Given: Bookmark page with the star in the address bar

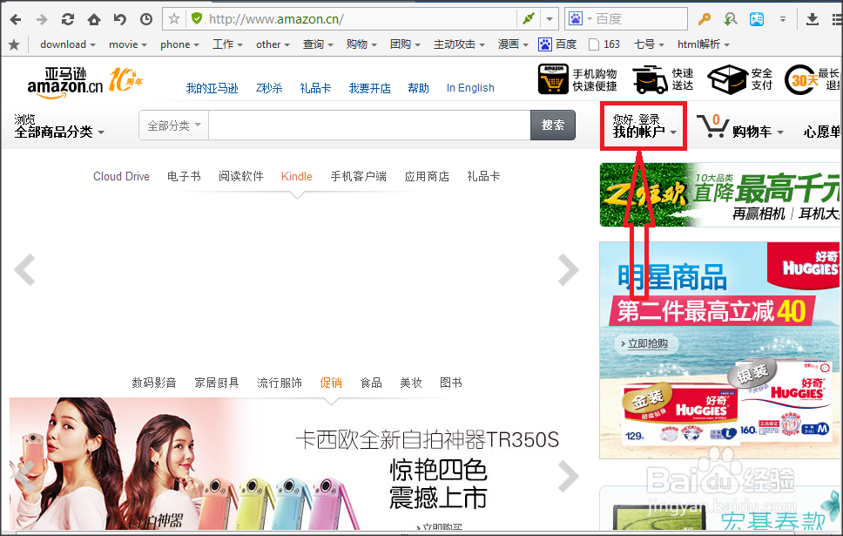Looking at the screenshot, I should (174, 19).
